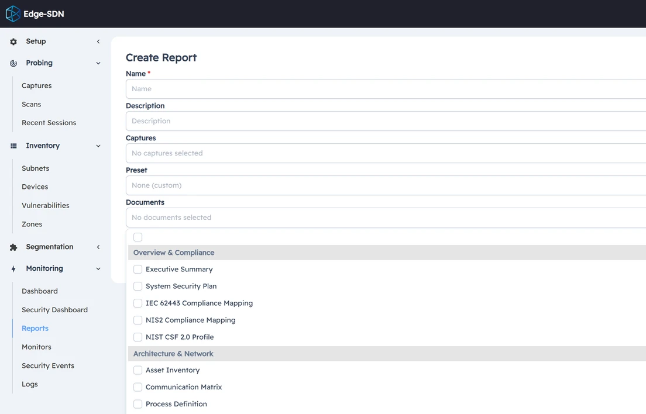Click the Create Report heading
Viewport: 646px width, 414px height.
pyautogui.click(x=161, y=58)
